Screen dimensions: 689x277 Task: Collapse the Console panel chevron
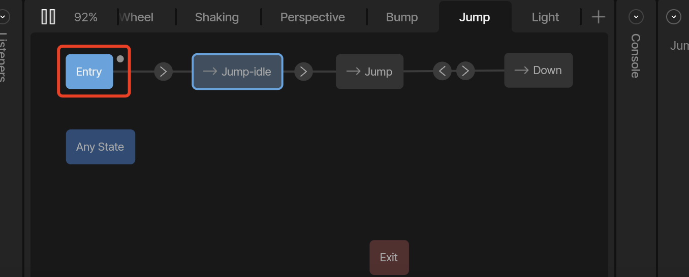click(636, 17)
